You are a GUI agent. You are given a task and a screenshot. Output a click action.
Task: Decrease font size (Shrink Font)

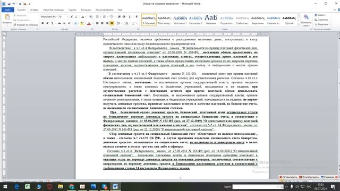point(76,16)
